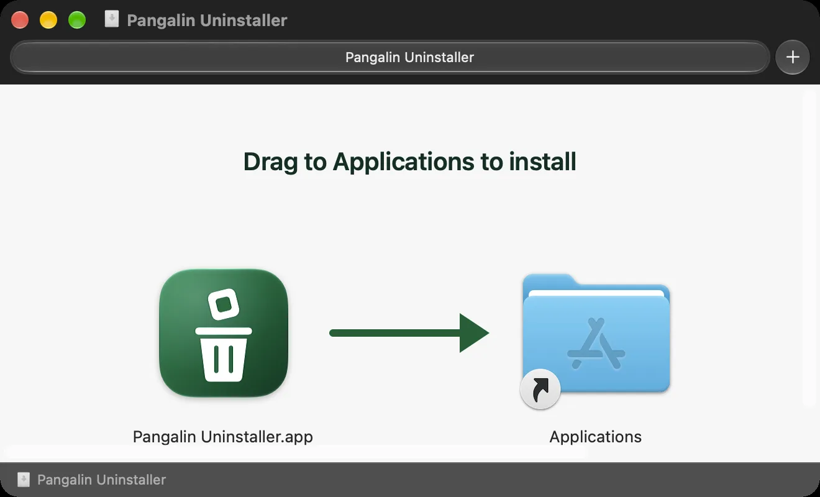Add a new tab with the plus button
820x497 pixels.
click(793, 57)
